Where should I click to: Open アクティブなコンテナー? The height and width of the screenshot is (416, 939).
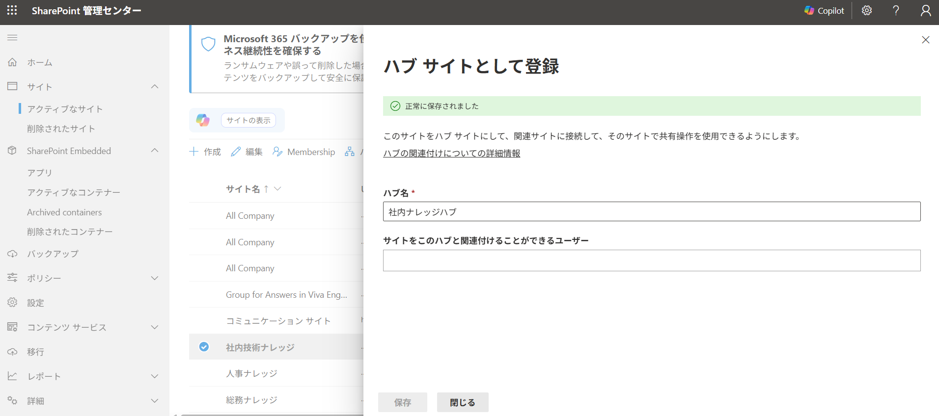(74, 192)
